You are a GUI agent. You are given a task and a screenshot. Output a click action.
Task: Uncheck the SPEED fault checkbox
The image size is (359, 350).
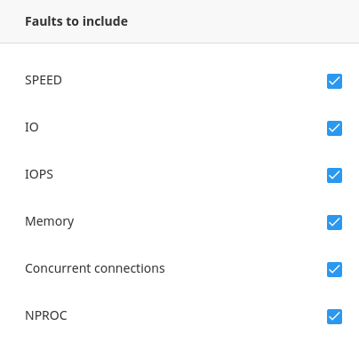(334, 81)
